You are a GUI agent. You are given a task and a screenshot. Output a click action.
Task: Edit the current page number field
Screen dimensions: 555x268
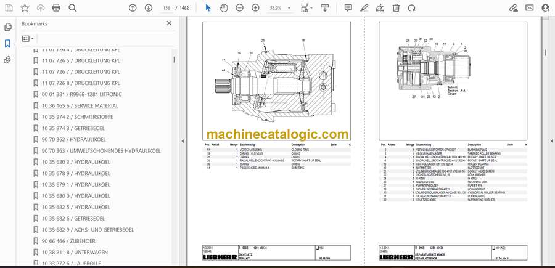[x=166, y=8]
